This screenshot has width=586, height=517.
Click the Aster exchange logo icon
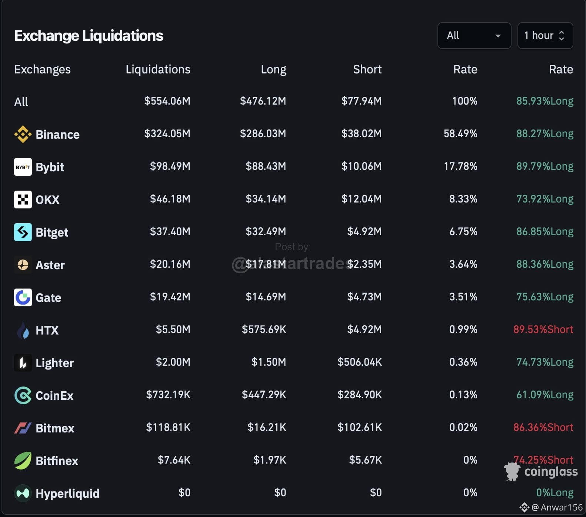[x=23, y=265]
